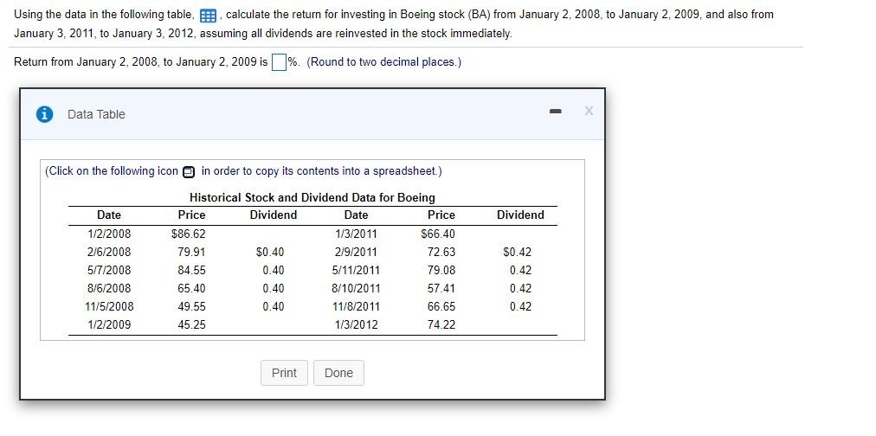Select the 0.42 dividend for 11/8/2011
876x436 pixels.
pyautogui.click(x=521, y=306)
